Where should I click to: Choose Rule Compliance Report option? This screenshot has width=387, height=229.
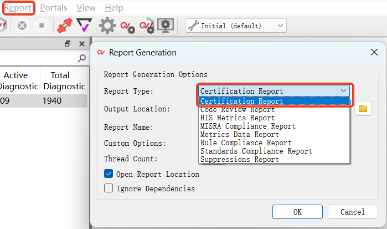[274, 143]
